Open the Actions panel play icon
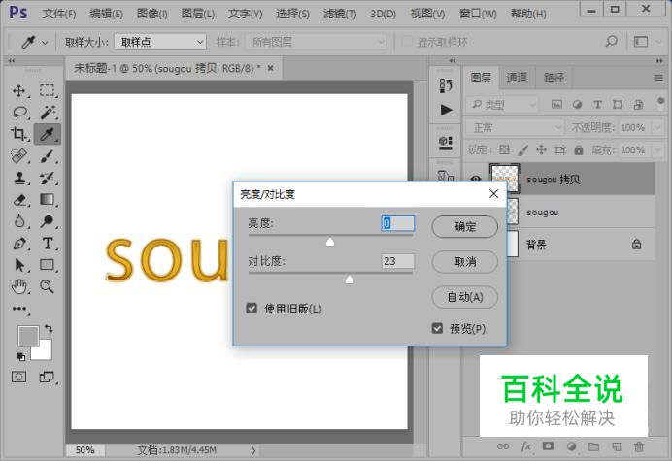The width and height of the screenshot is (672, 461). point(446,110)
